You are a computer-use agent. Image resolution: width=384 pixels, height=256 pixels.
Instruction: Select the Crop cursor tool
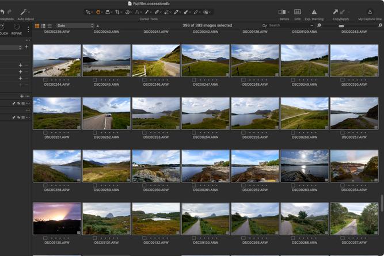(116, 12)
